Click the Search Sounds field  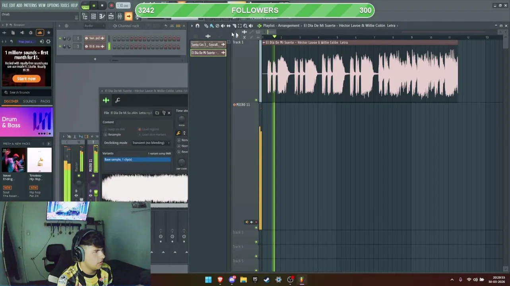[27, 92]
